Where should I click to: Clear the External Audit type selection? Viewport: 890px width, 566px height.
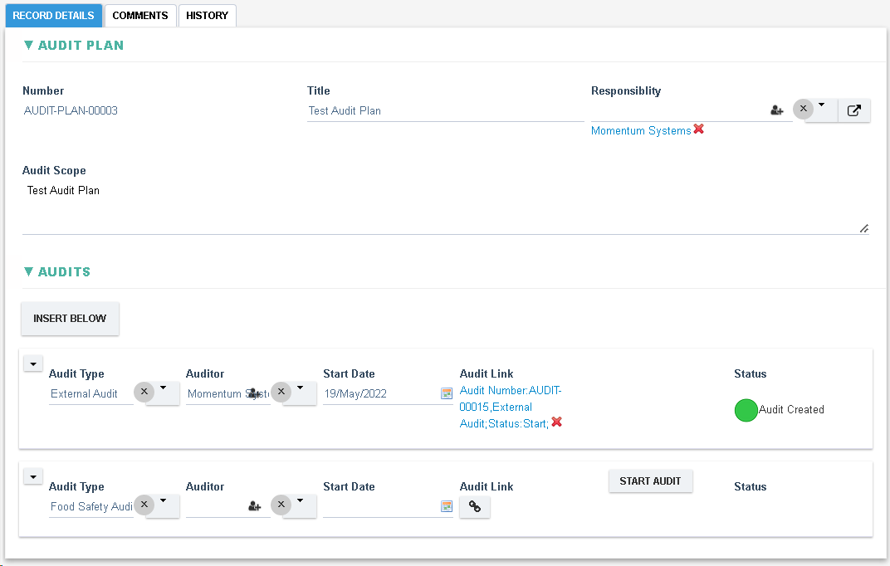click(x=143, y=393)
